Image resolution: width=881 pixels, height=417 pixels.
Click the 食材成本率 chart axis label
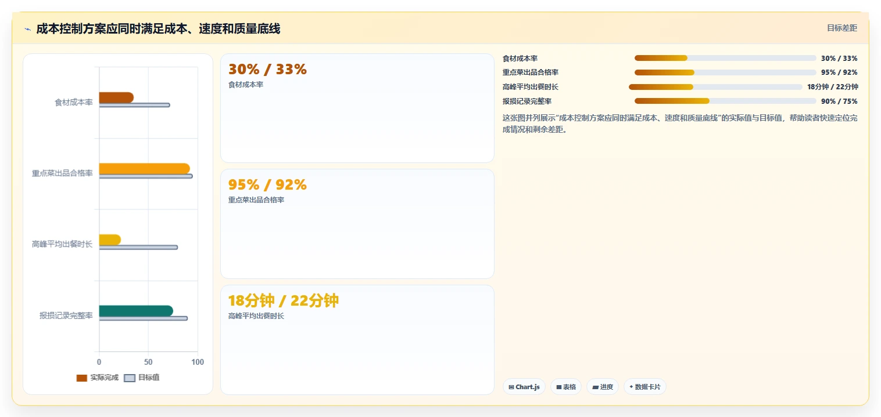coord(74,103)
